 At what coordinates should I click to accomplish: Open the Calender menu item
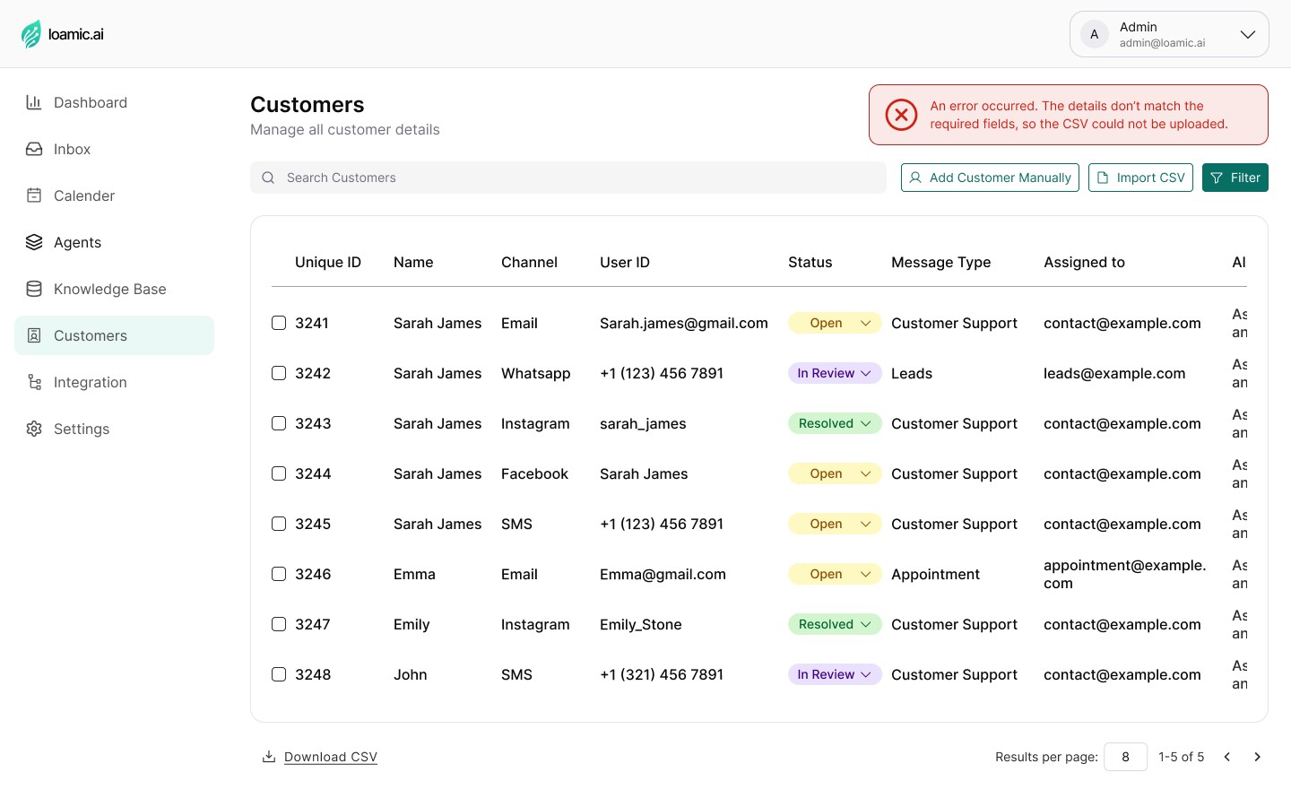click(x=114, y=195)
